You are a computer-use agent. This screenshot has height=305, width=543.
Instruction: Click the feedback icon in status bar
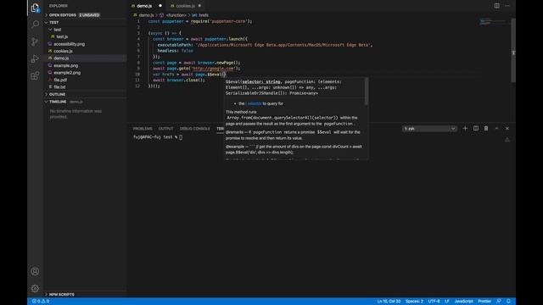tap(499, 302)
